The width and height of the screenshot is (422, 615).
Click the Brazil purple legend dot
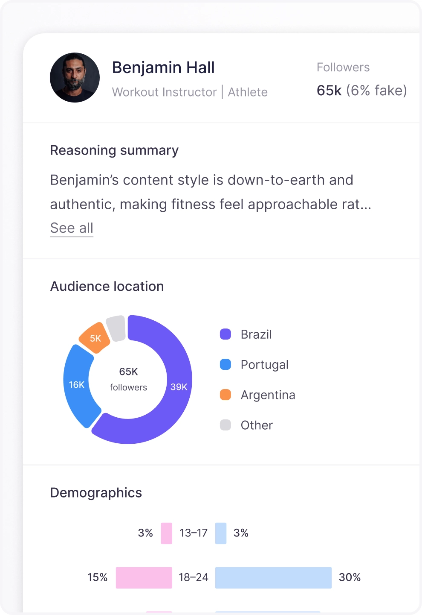225,334
